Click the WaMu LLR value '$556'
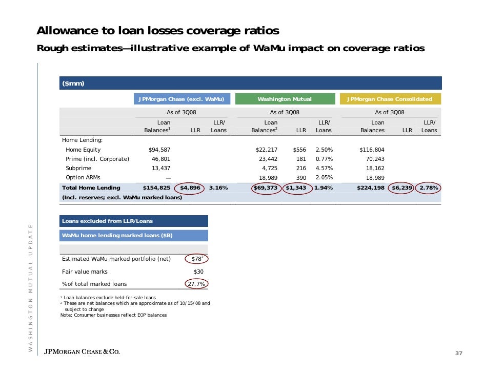The height and width of the screenshot is (373, 483). coord(299,150)
